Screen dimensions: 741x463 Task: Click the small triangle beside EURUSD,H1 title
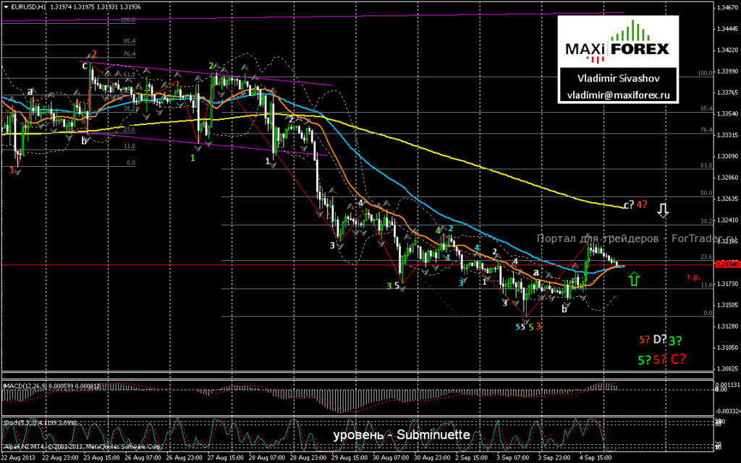coord(6,7)
